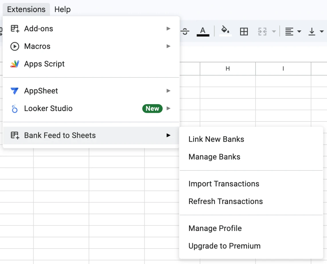Expand the Looker Studio submenu arrow
The image size is (327, 264).
tap(168, 108)
